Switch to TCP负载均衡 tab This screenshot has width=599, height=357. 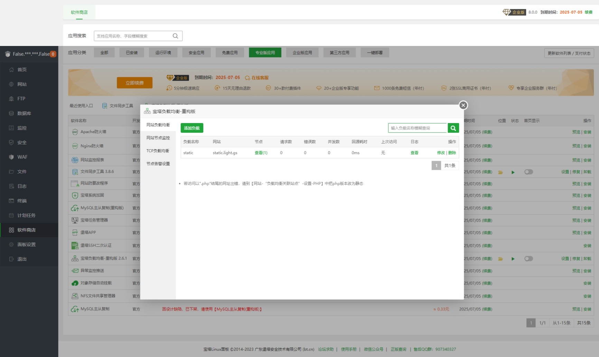point(158,151)
